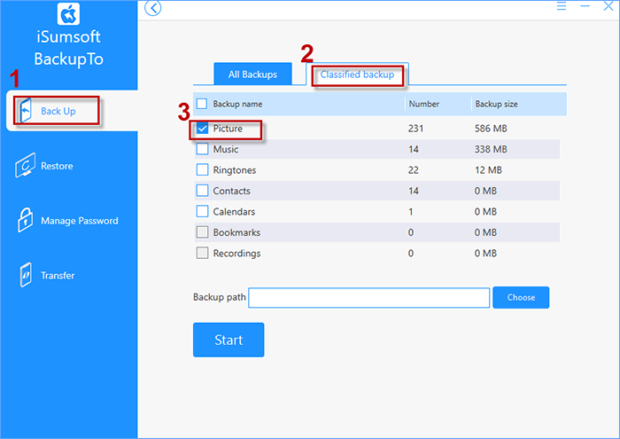Check the Recordings checkbox
Viewport: 620px width, 439px height.
(x=202, y=253)
